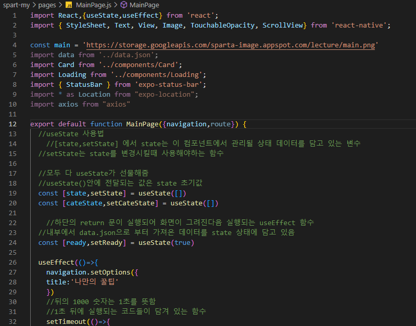Click 'TouchableOpacity' in the import line

(223, 25)
